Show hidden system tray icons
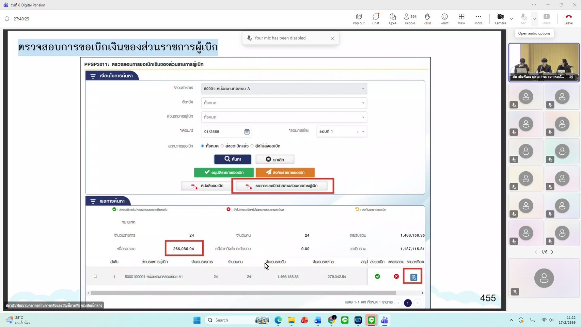This screenshot has width=581, height=327. 511,320
